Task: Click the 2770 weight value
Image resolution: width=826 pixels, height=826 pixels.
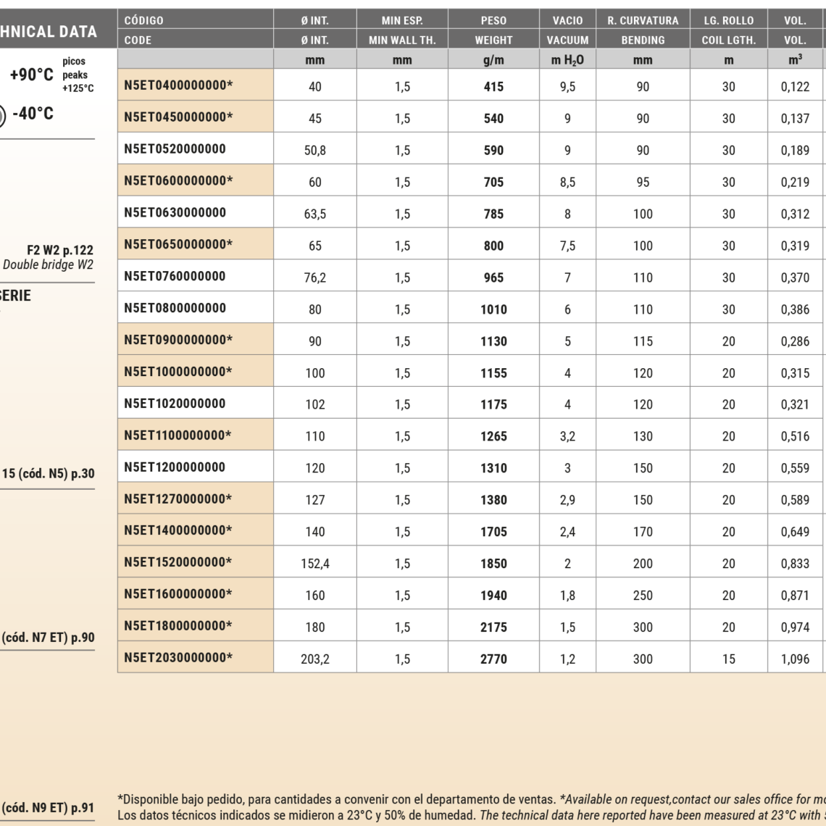Action: [x=493, y=659]
